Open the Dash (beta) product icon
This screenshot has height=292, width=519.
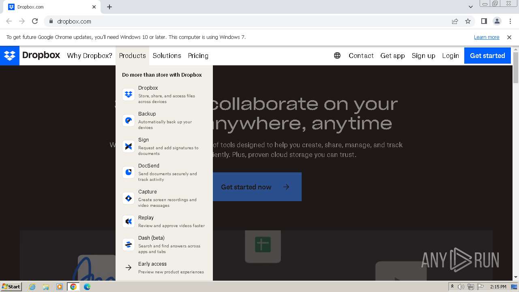129,245
